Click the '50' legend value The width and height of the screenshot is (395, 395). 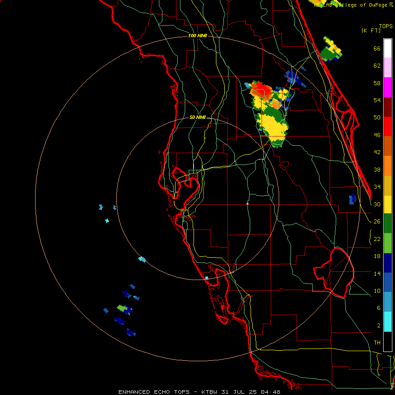pos(377,118)
